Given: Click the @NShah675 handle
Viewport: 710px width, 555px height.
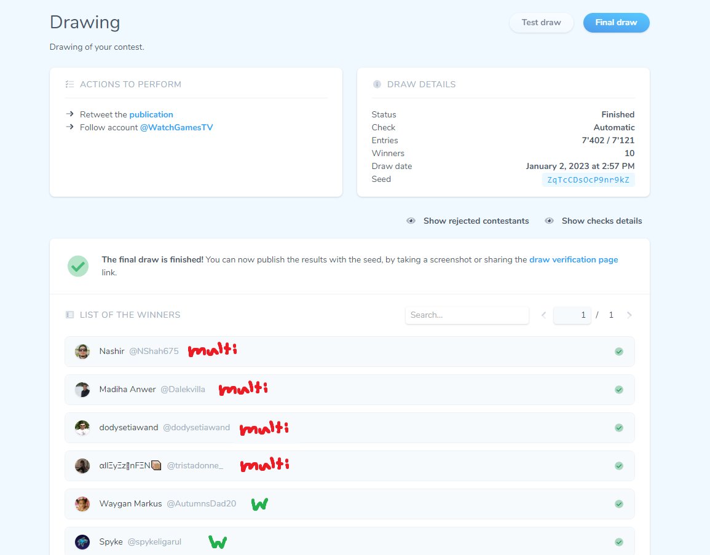Looking at the screenshot, I should [154, 352].
